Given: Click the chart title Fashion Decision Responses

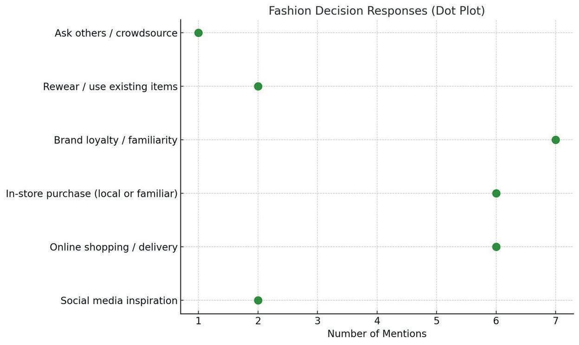Looking at the screenshot, I should [x=376, y=11].
